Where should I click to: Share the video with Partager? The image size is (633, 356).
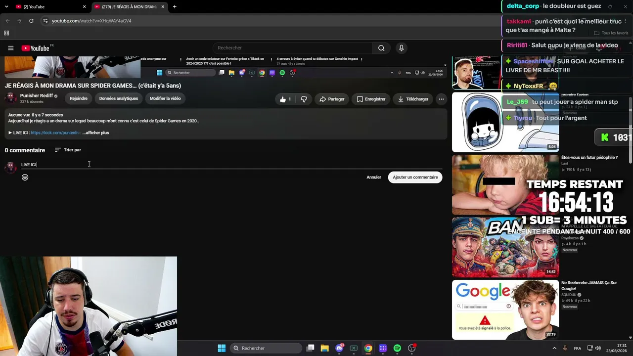[332, 99]
